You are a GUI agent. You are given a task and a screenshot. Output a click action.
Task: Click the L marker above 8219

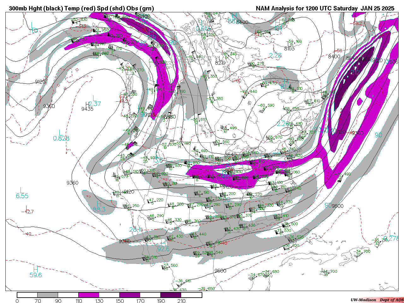tap(220, 58)
